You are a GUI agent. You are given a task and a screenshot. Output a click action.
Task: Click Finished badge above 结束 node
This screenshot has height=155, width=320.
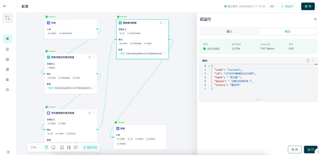point(120,123)
